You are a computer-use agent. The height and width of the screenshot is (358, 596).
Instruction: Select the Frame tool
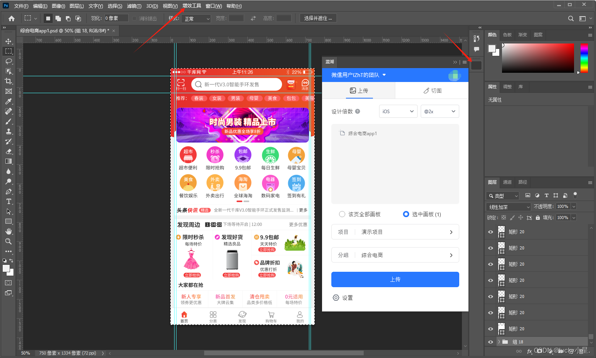pyautogui.click(x=8, y=91)
